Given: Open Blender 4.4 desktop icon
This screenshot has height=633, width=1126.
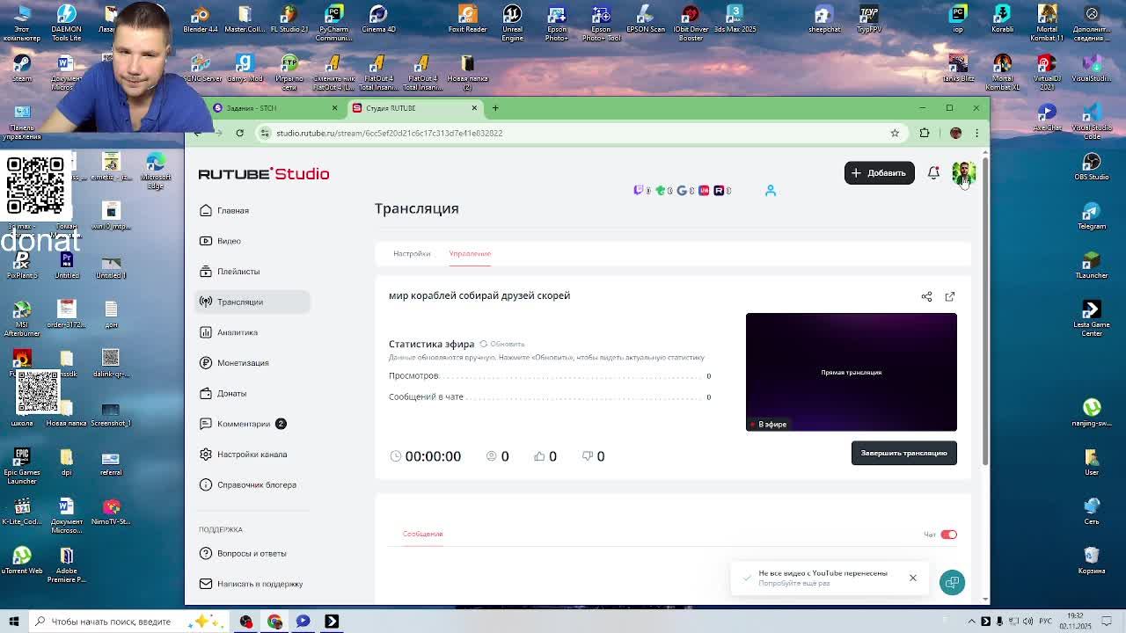Looking at the screenshot, I should pyautogui.click(x=200, y=19).
